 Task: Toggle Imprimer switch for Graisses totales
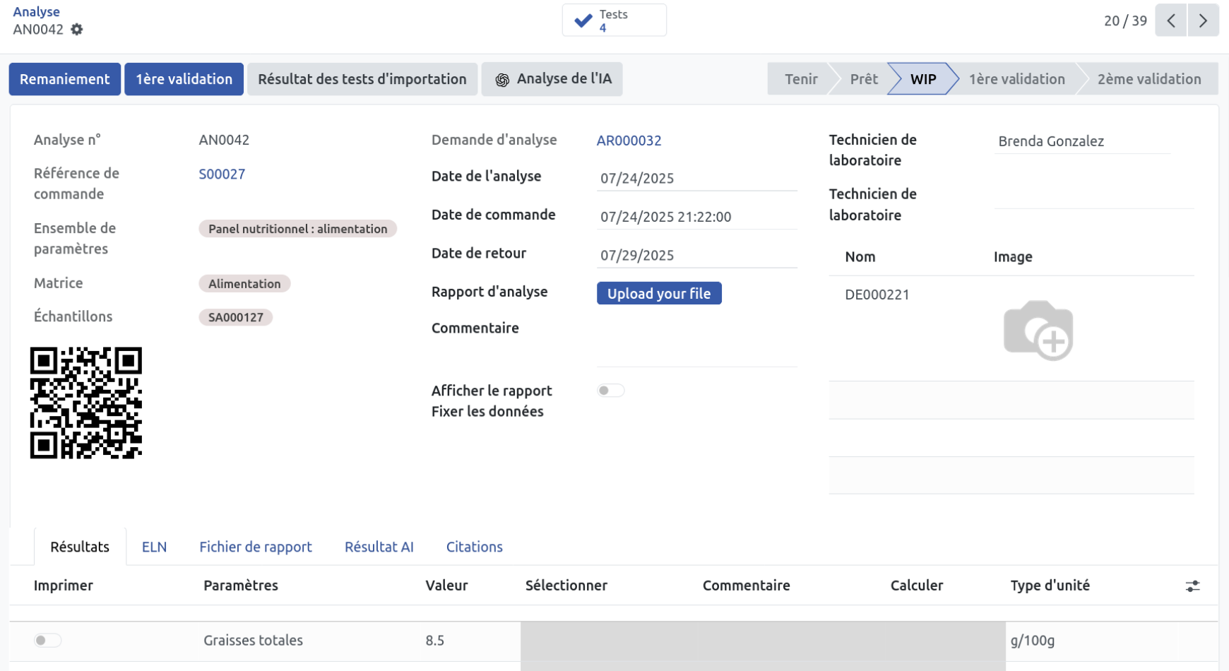click(x=47, y=641)
